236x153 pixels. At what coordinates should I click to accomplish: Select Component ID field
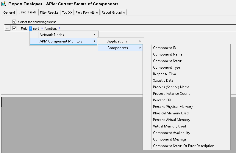coord(187,48)
